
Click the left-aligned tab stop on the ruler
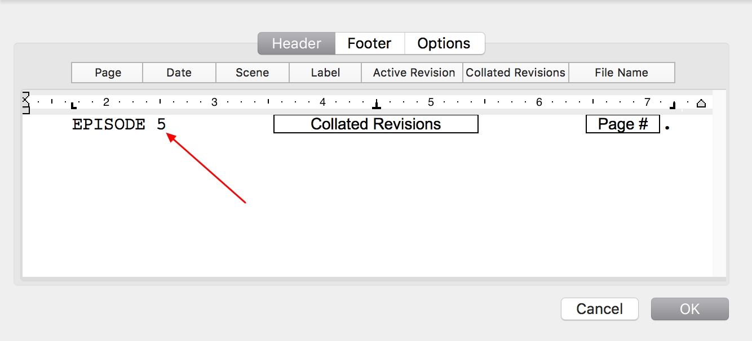pos(74,105)
